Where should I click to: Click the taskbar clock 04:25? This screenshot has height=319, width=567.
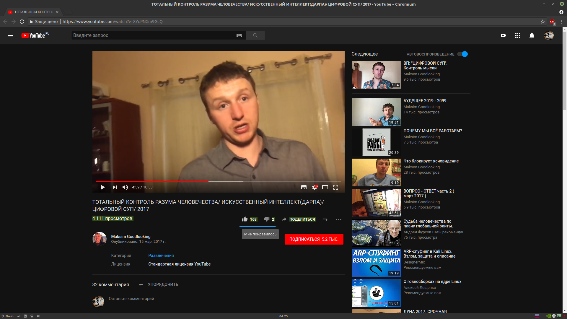click(283, 316)
